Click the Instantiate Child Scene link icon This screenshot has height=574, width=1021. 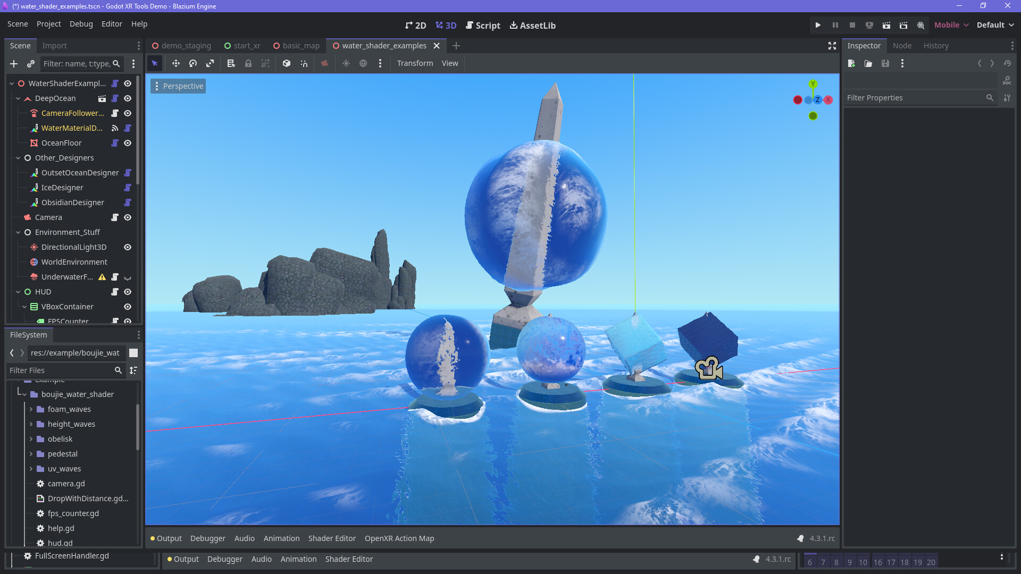(x=31, y=64)
